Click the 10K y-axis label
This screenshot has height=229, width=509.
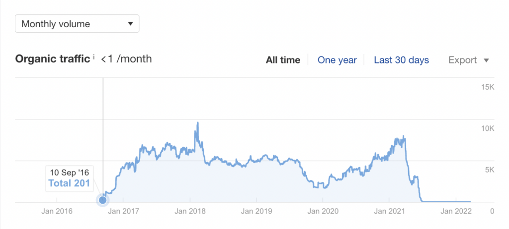coord(487,128)
